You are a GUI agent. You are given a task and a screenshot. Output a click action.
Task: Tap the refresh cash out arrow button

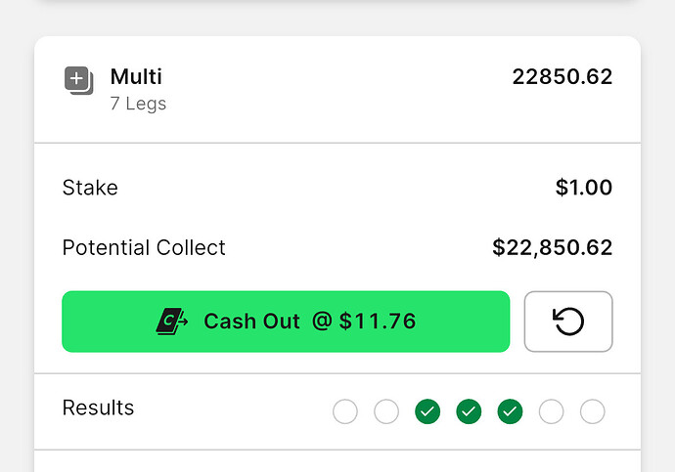[x=568, y=322]
